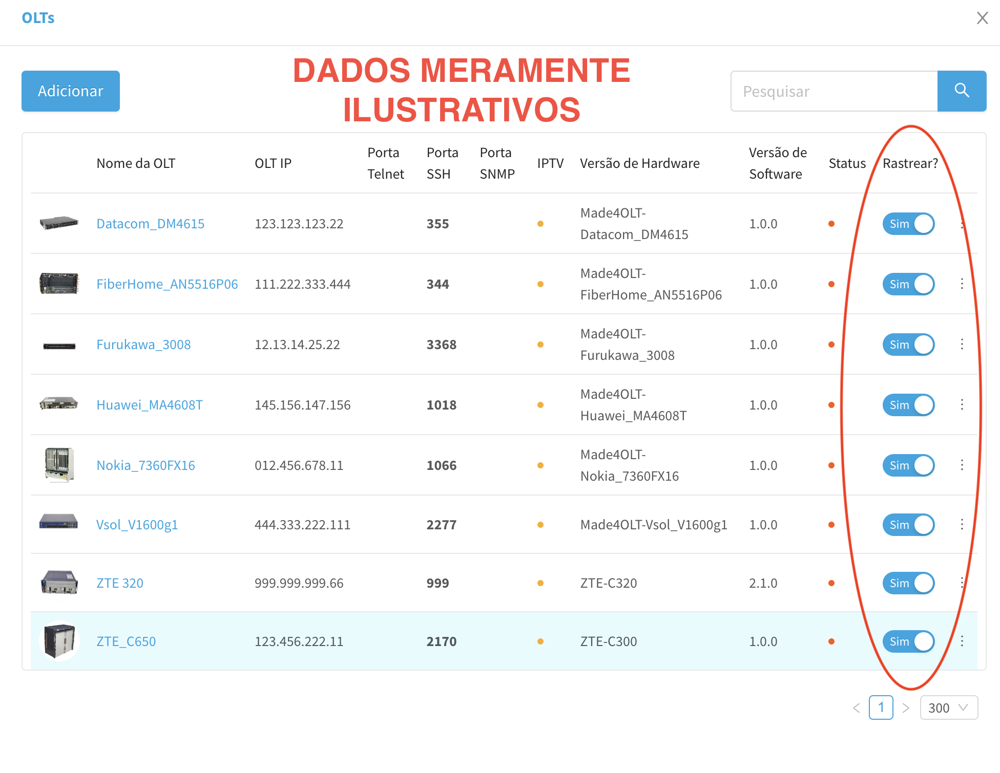This screenshot has width=1000, height=773.
Task: Open three-dot menu for Furukawa_3008 row
Action: [962, 344]
